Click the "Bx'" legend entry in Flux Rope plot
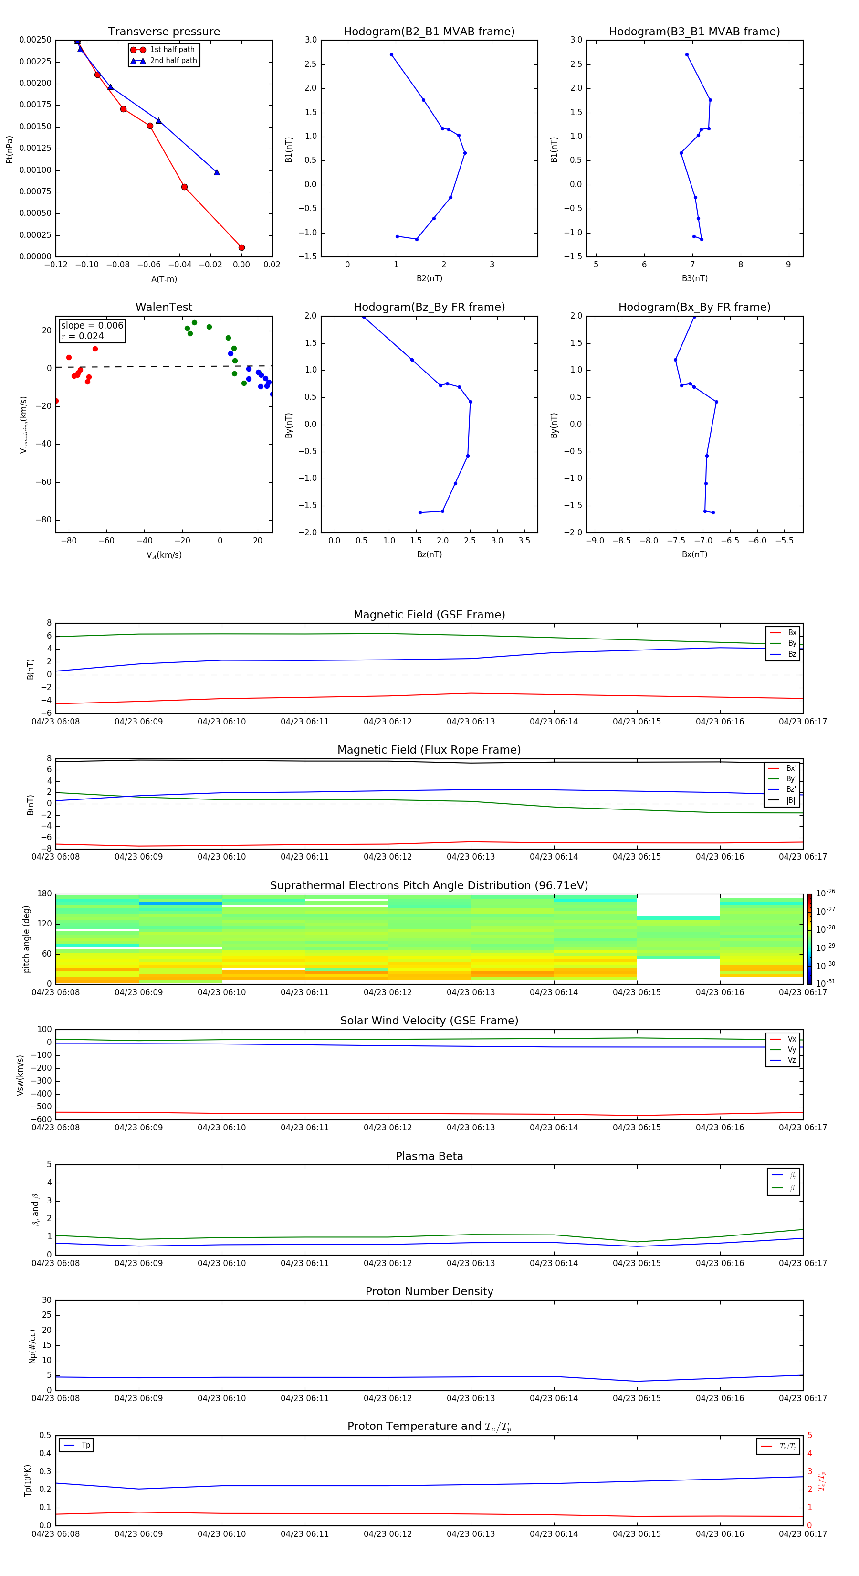Image resolution: width=859 pixels, height=1576 pixels. (x=782, y=768)
